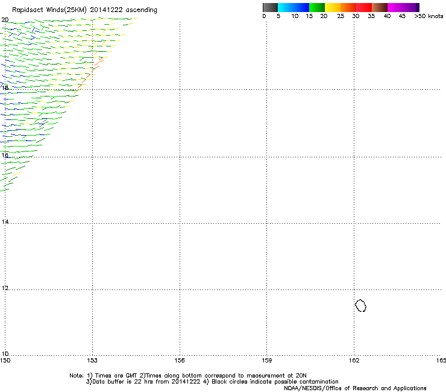Screen dimensions: 446x392
Task: Click the latitude label '14'
Action: [x=5, y=221]
